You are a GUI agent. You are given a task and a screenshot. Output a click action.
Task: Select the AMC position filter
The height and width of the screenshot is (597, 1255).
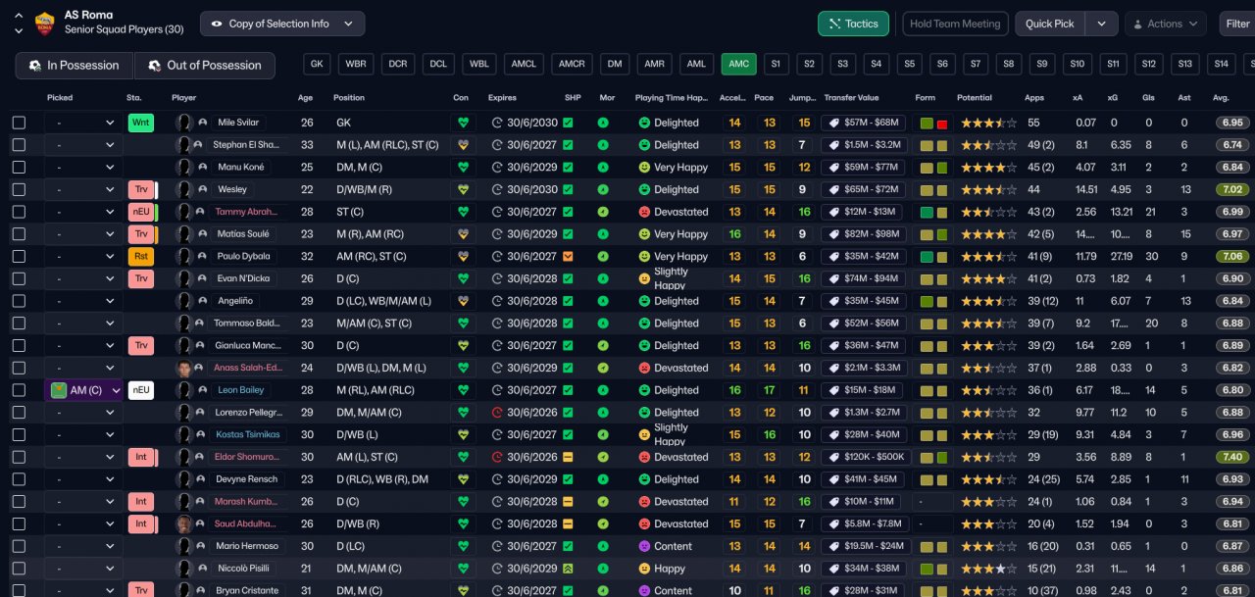pos(739,64)
